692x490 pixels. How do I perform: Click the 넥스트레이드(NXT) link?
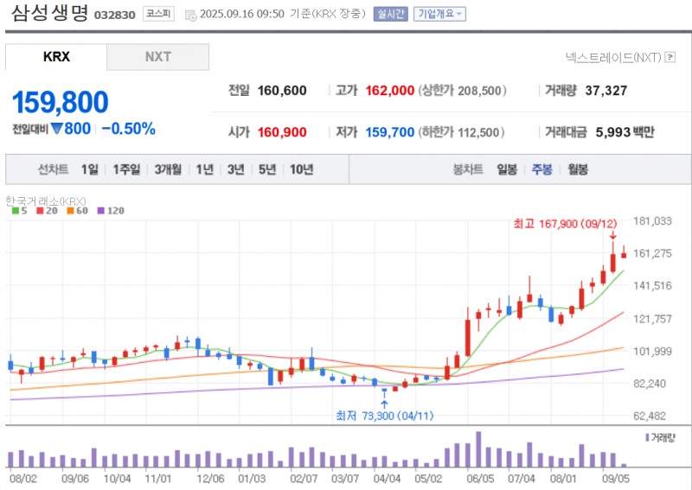pyautogui.click(x=613, y=57)
